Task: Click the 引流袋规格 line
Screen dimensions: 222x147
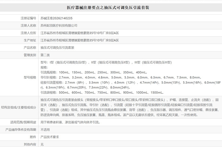Action: point(102,92)
